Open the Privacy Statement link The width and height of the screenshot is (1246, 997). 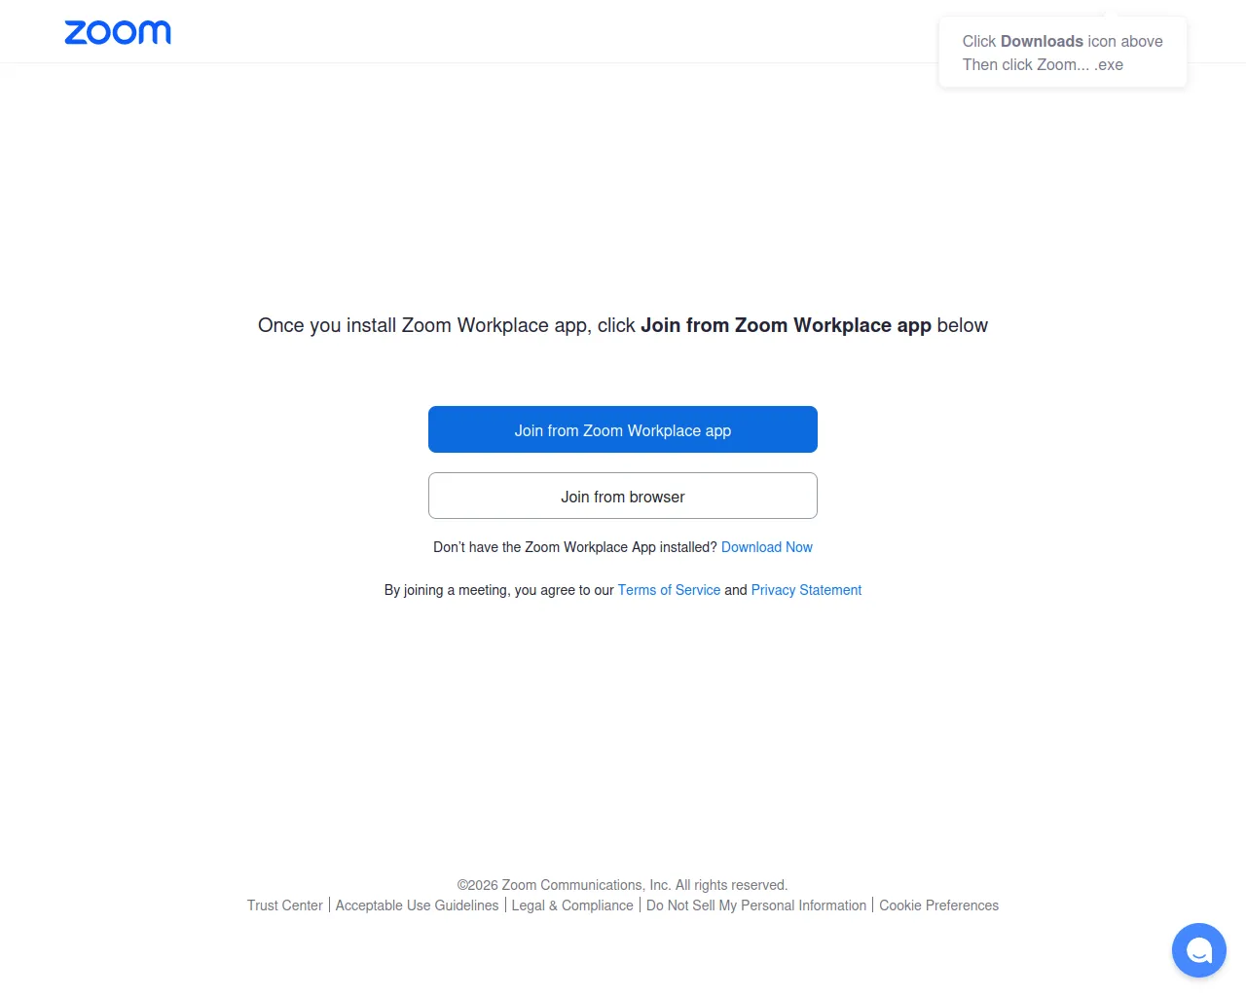pos(806,590)
